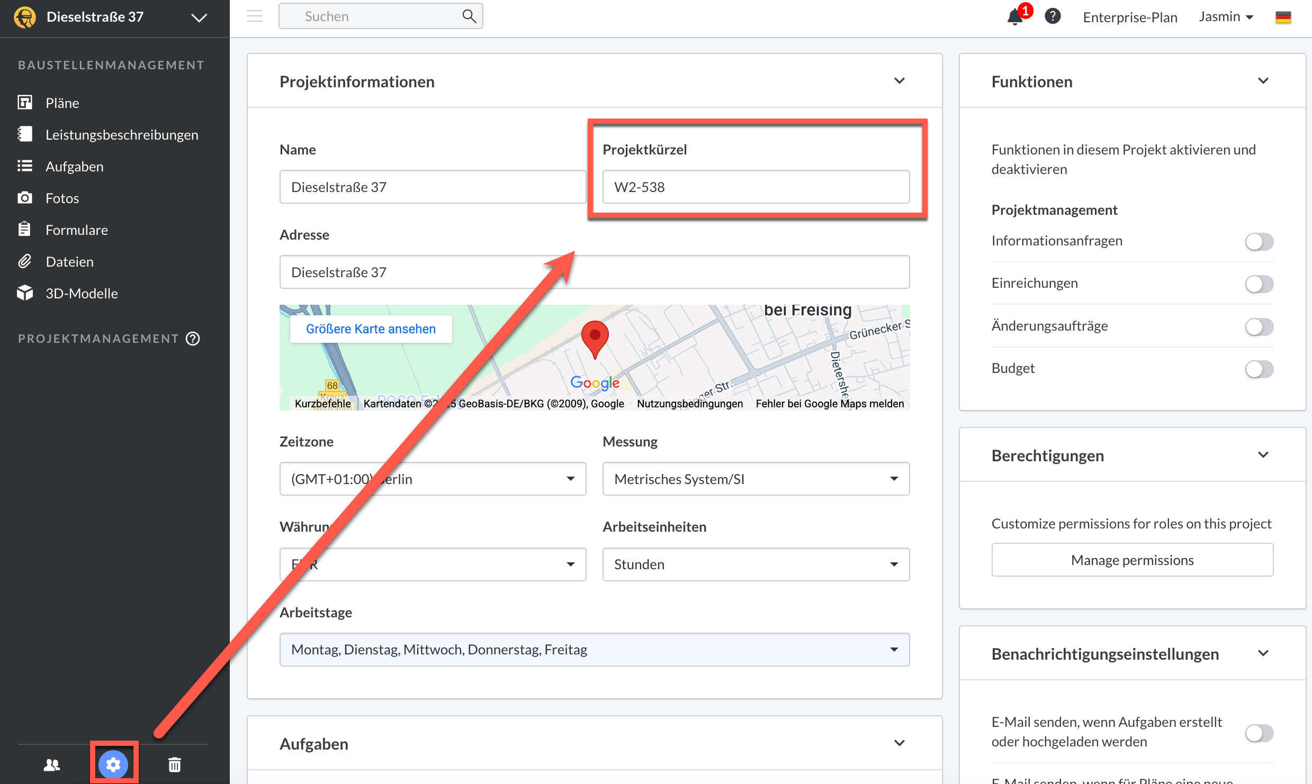Open project settings gear icon

click(113, 764)
